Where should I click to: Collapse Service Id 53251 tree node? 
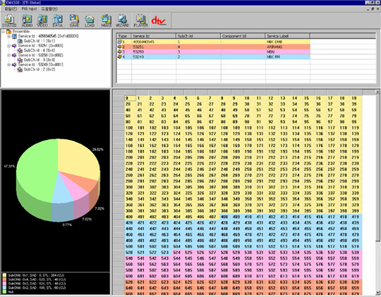pos(9,46)
